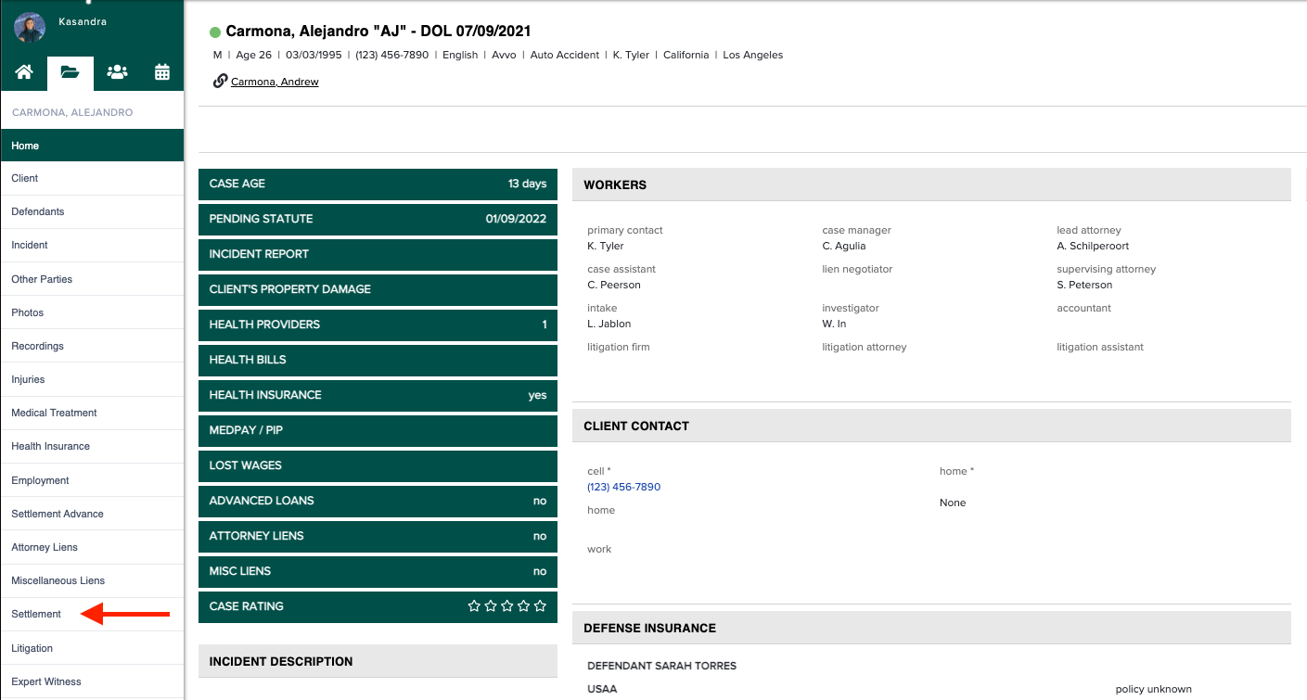The image size is (1307, 700).
Task: Open the calendar icon
Action: click(x=161, y=70)
